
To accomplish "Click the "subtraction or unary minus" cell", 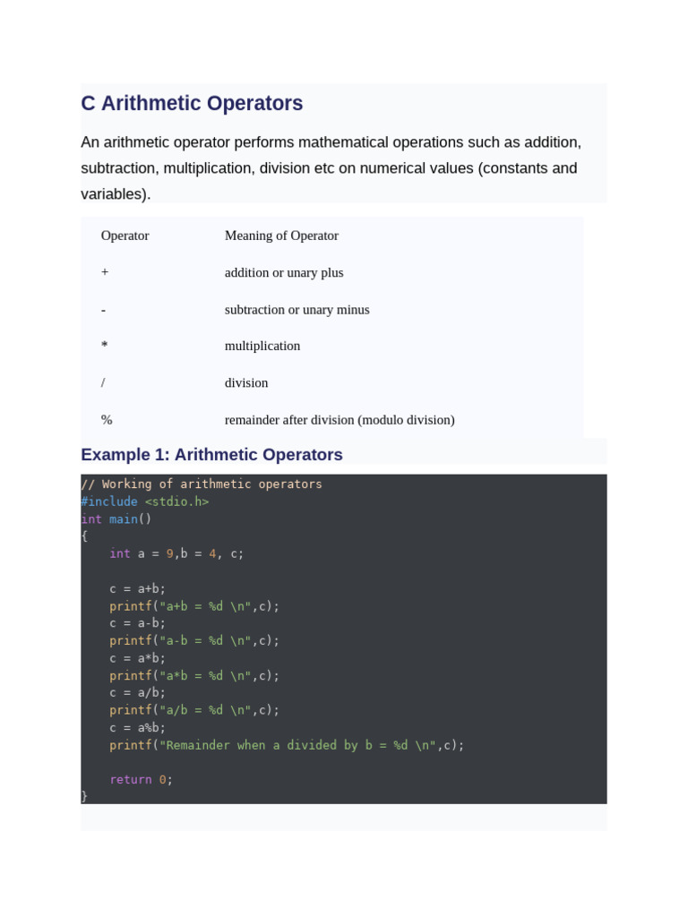I will (297, 310).
